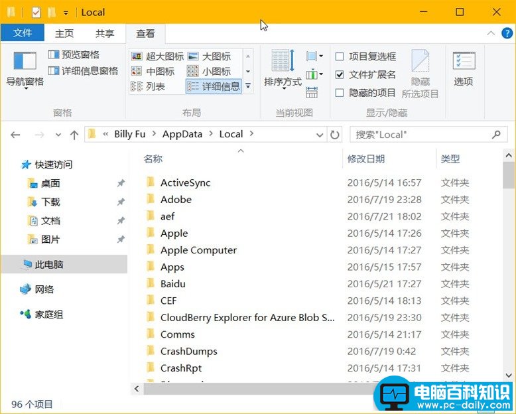Expand the layout gallery More arrow
The width and height of the screenshot is (516, 414).
pyautogui.click(x=248, y=86)
